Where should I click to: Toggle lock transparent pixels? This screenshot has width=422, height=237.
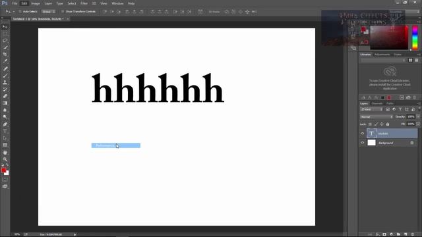(370, 124)
